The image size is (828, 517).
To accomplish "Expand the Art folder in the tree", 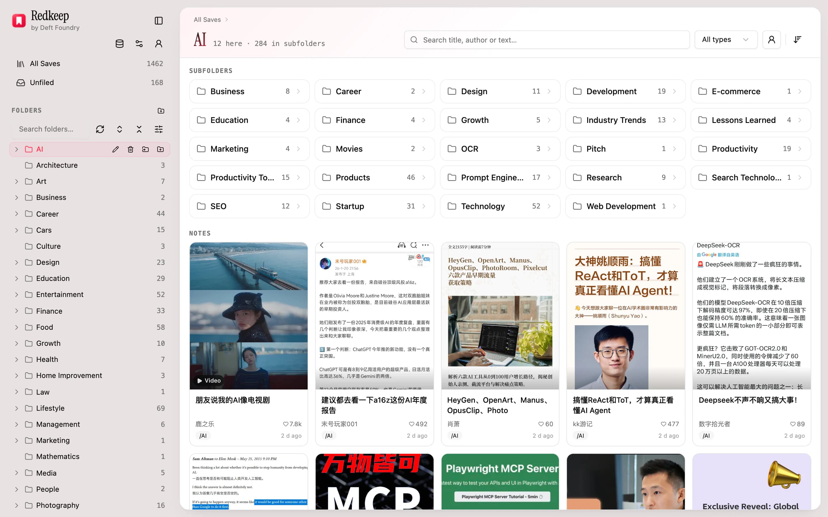I will [x=16, y=181].
